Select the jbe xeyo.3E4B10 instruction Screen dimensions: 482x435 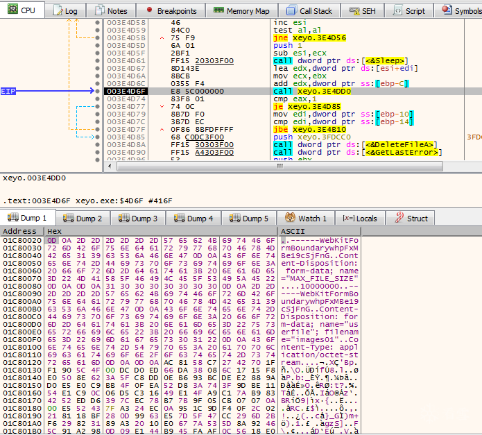point(309,129)
